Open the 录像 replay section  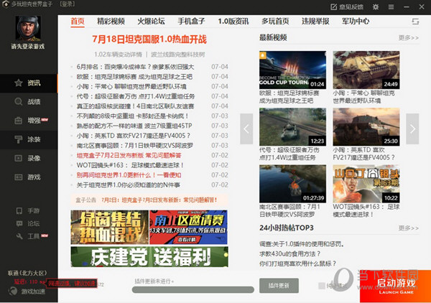[29, 158]
